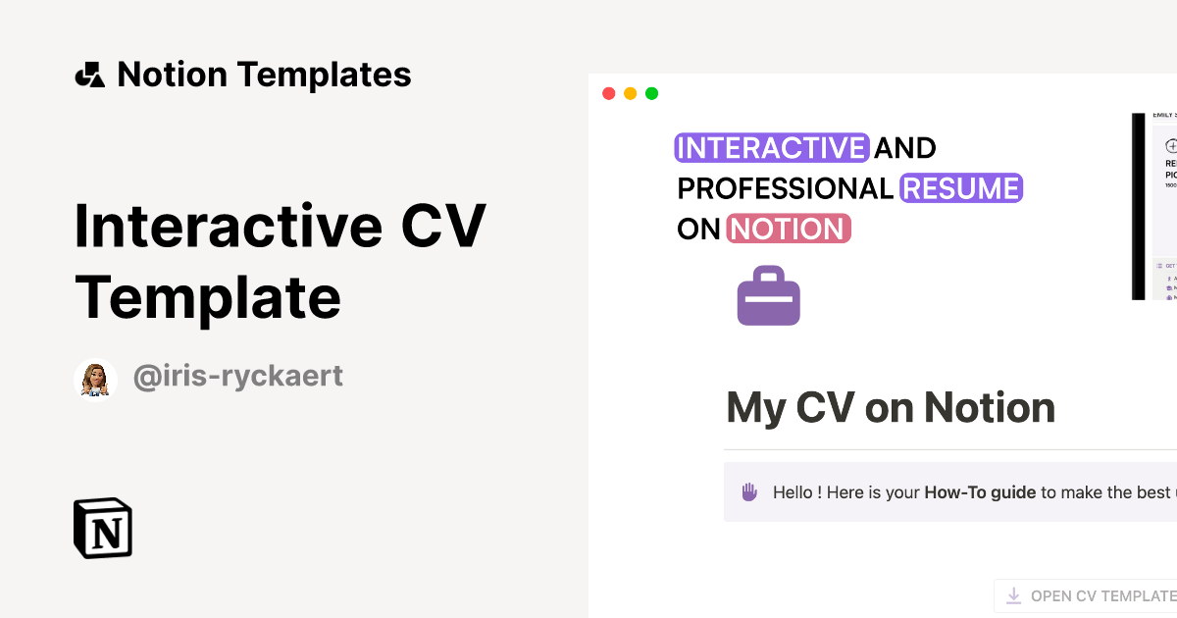
Task: Click the Notion logo at bottom left
Action: point(102,528)
